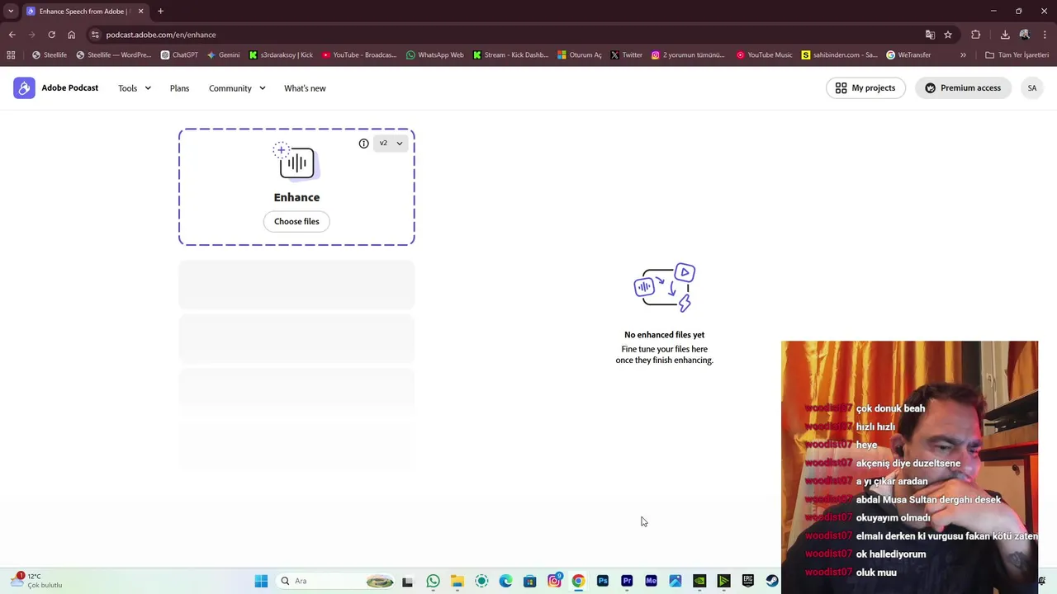Click the Choose files button
The height and width of the screenshot is (594, 1057).
(296, 221)
